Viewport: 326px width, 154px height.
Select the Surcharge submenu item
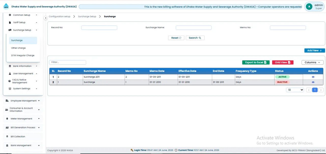[23, 40]
